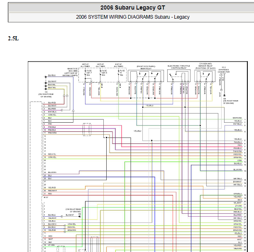Viewport: 254px width, 252px height.
Task: Click the electronic throttle control relay box
Action: [x=179, y=76]
